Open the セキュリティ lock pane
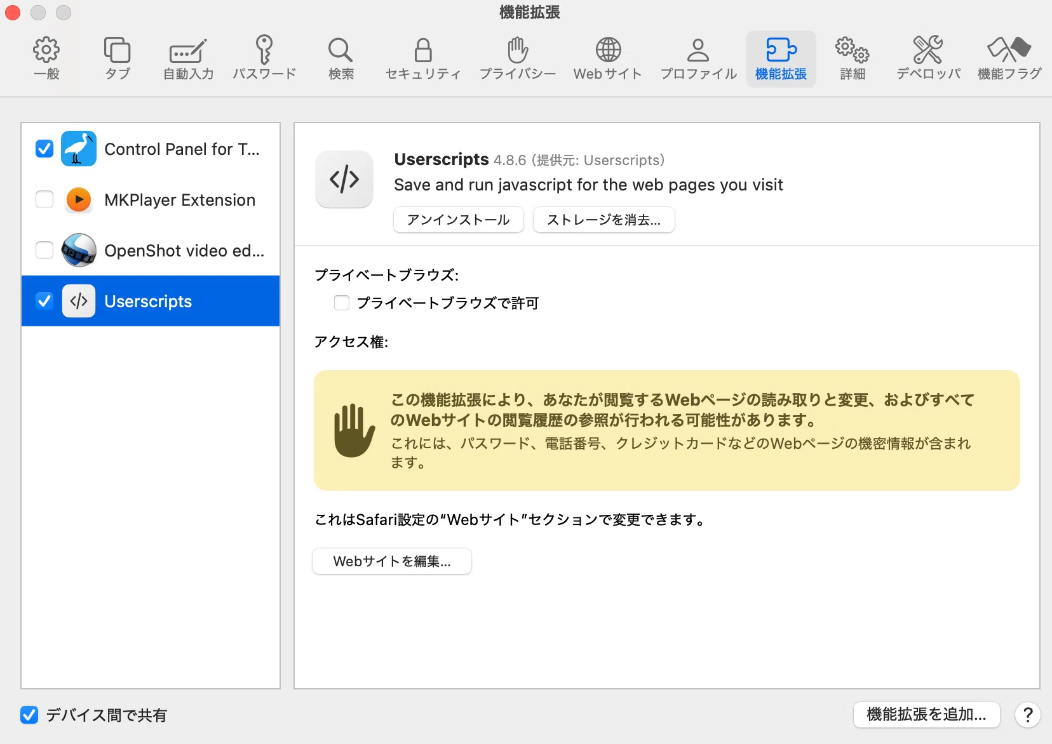The image size is (1052, 744). coord(423,58)
